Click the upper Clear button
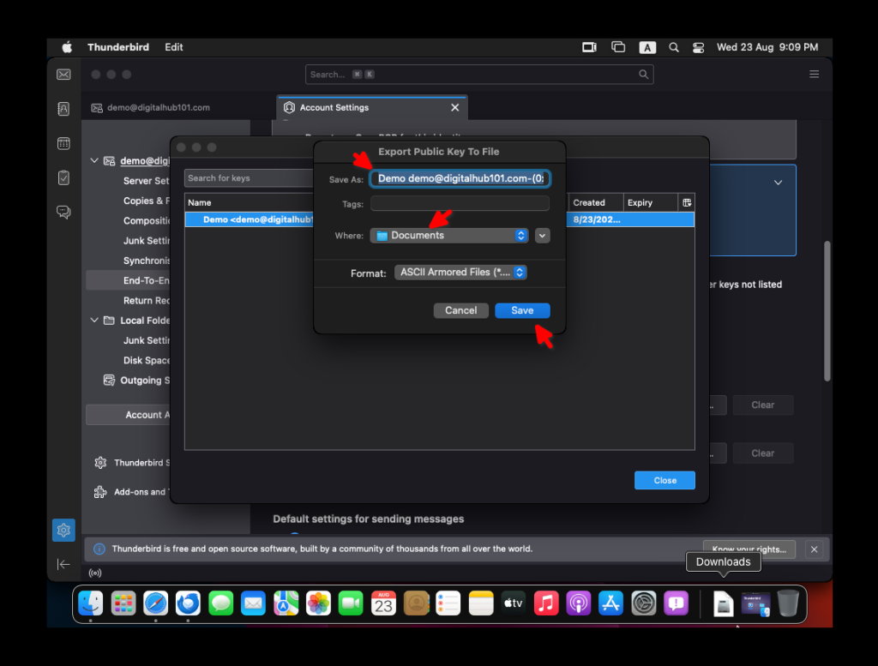The width and height of the screenshot is (878, 666). 762,405
